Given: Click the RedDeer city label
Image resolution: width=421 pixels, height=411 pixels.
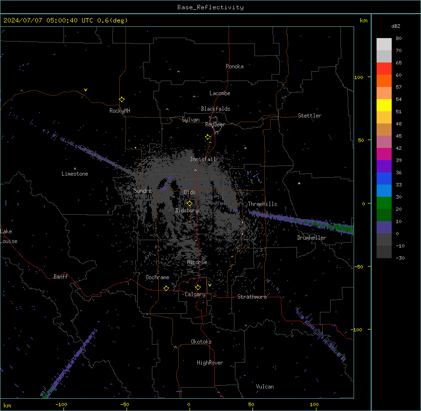Looking at the screenshot, I should click(215, 124).
